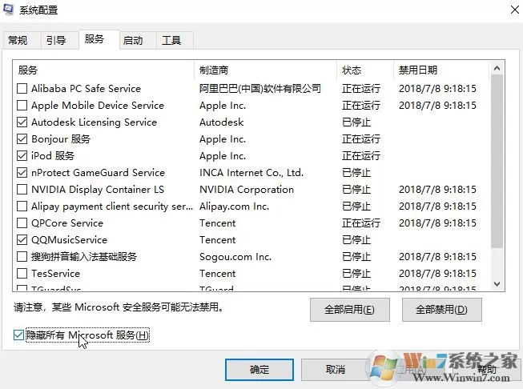Click the 全部启用(E) button
The width and height of the screenshot is (523, 389).
pyautogui.click(x=349, y=310)
